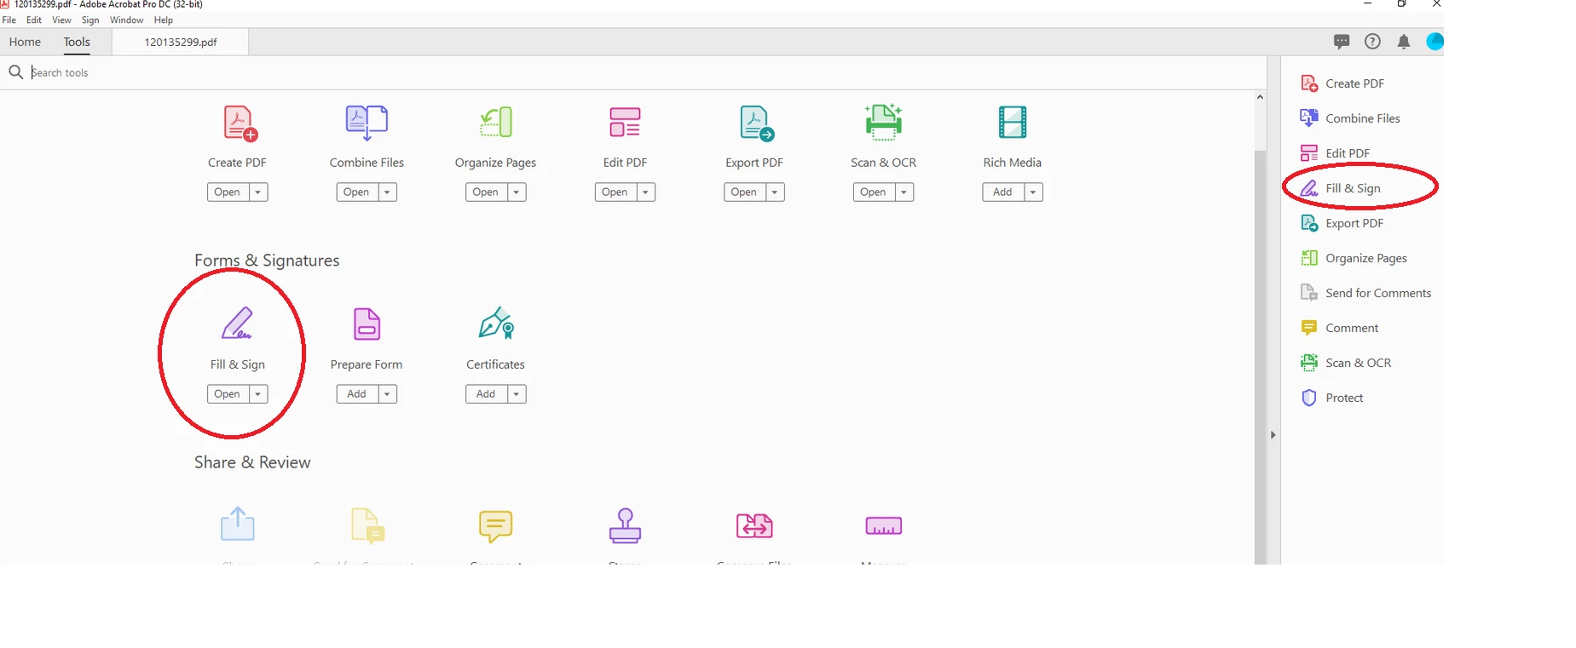
Task: Click the Measure ruler icon
Action: click(883, 525)
